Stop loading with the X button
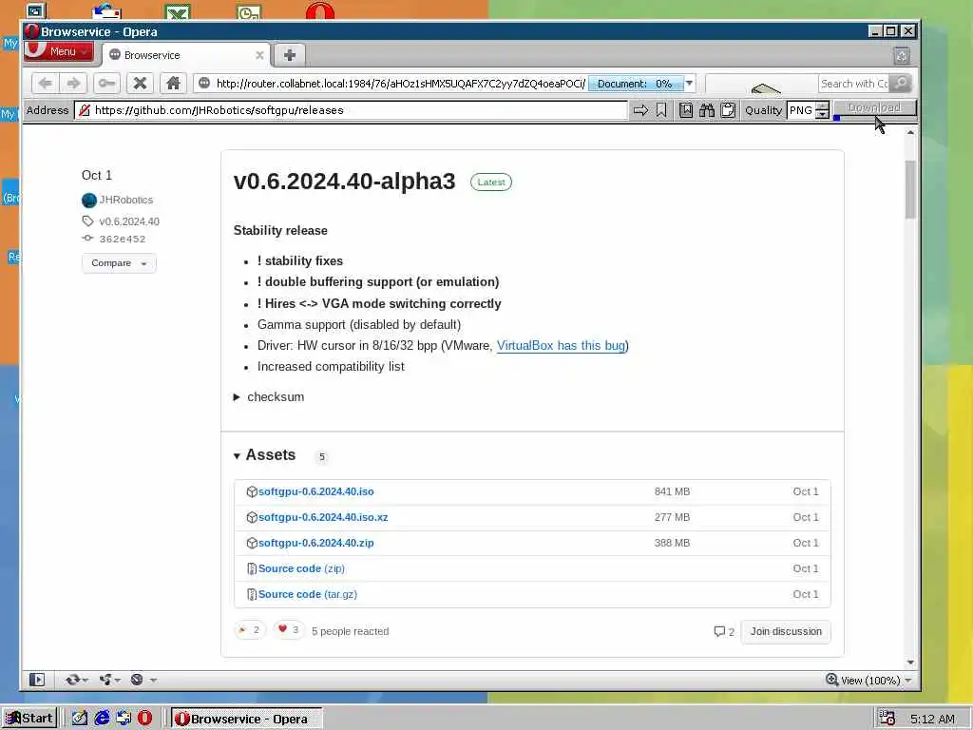The image size is (973, 730). [x=141, y=83]
